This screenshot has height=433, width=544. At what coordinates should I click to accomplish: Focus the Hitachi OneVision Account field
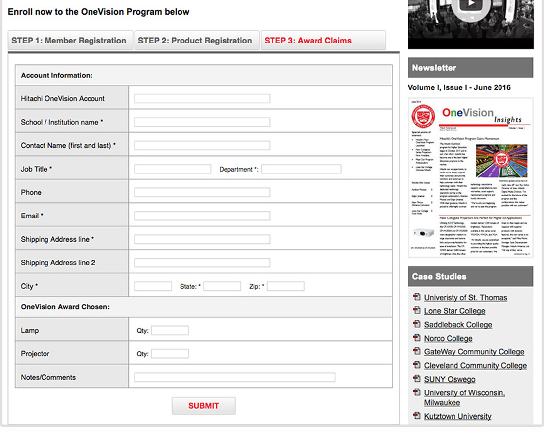click(202, 98)
